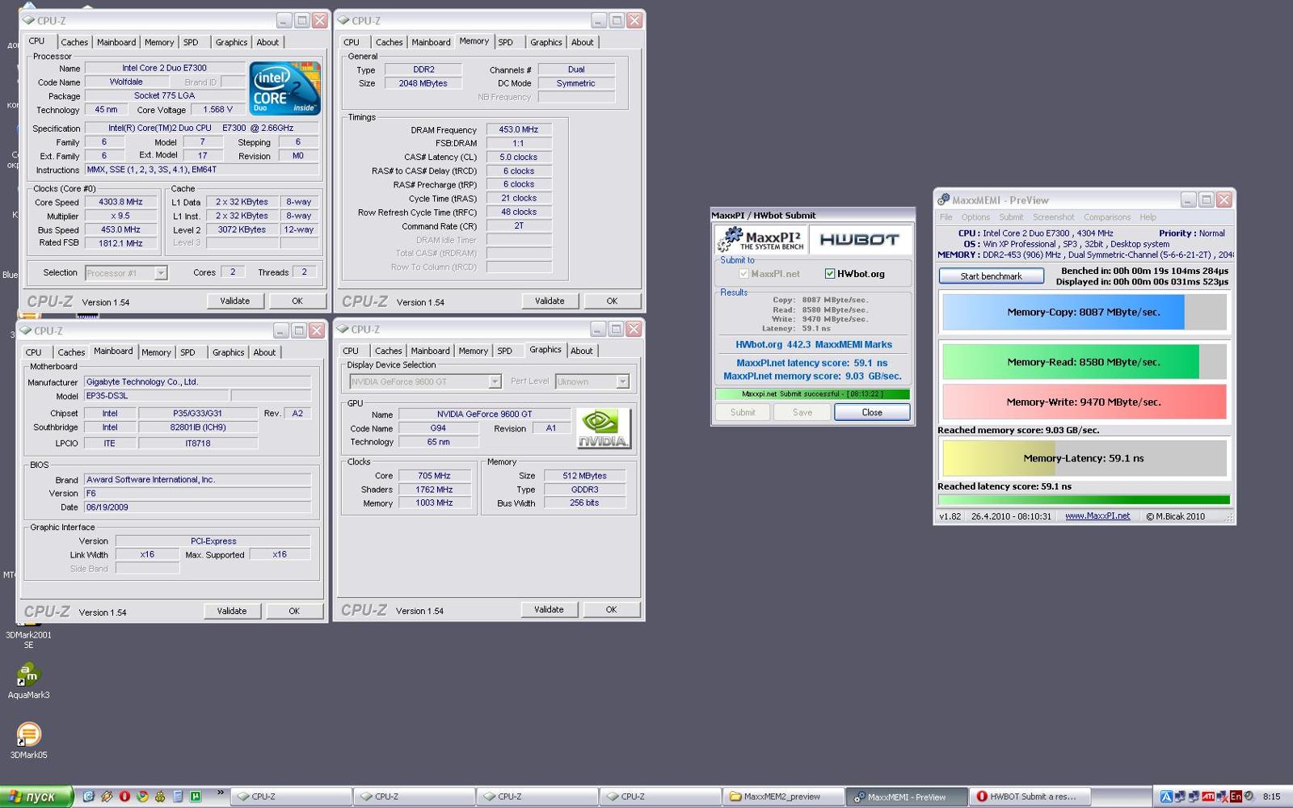
Task: Open the AquaMark3 desktop shortcut
Action: tap(28, 681)
